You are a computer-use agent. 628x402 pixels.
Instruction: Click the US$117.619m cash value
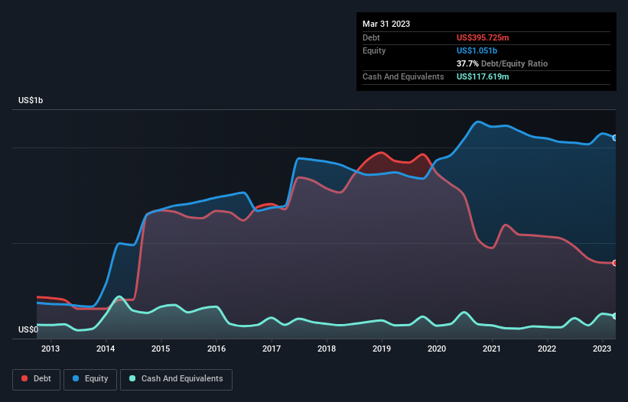tap(483, 76)
